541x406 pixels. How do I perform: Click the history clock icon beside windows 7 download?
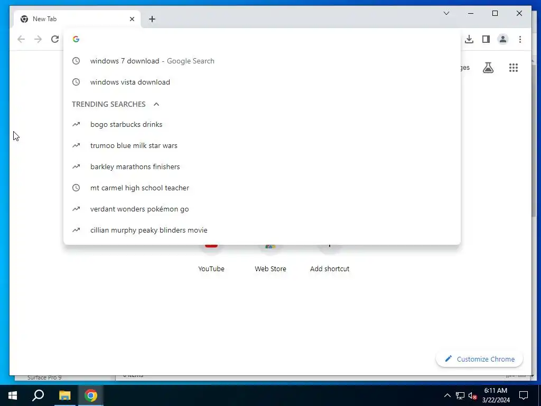point(76,61)
